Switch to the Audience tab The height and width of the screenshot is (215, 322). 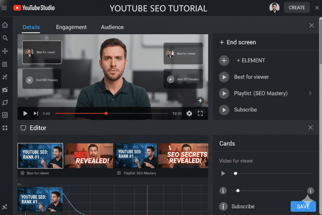coord(112,27)
